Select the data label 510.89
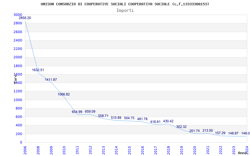This screenshot has height=156, width=250. pos(116,118)
